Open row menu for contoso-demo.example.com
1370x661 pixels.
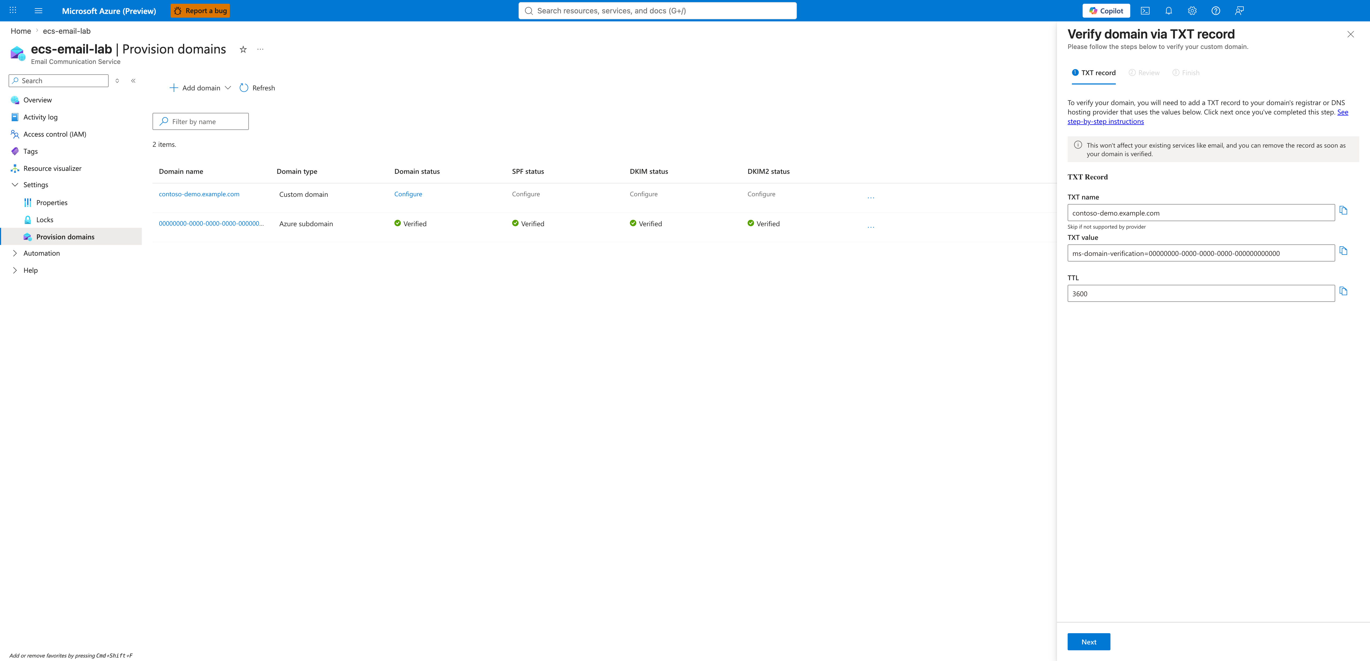[x=871, y=197]
